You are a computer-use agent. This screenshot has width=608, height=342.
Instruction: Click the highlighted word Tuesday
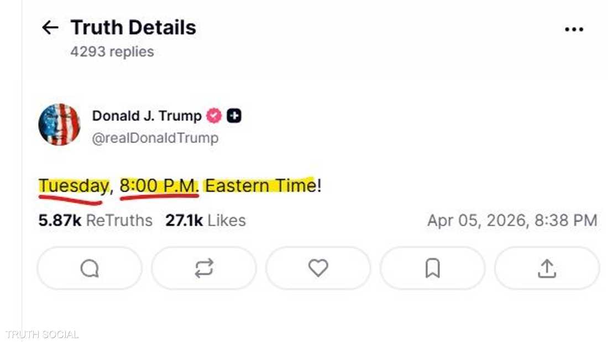point(72,186)
